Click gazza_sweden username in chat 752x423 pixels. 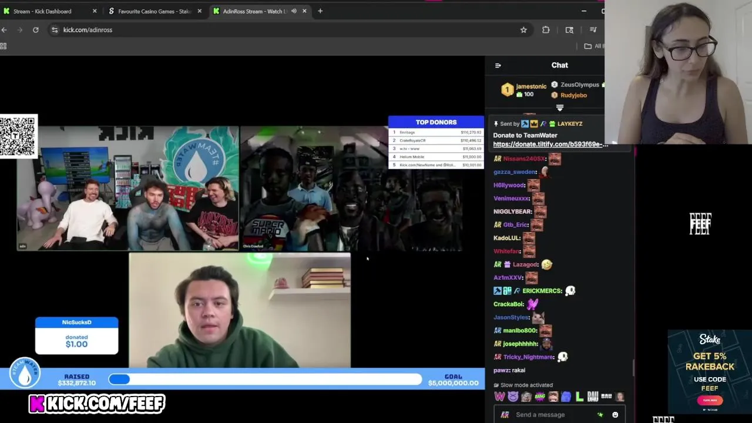pos(515,172)
